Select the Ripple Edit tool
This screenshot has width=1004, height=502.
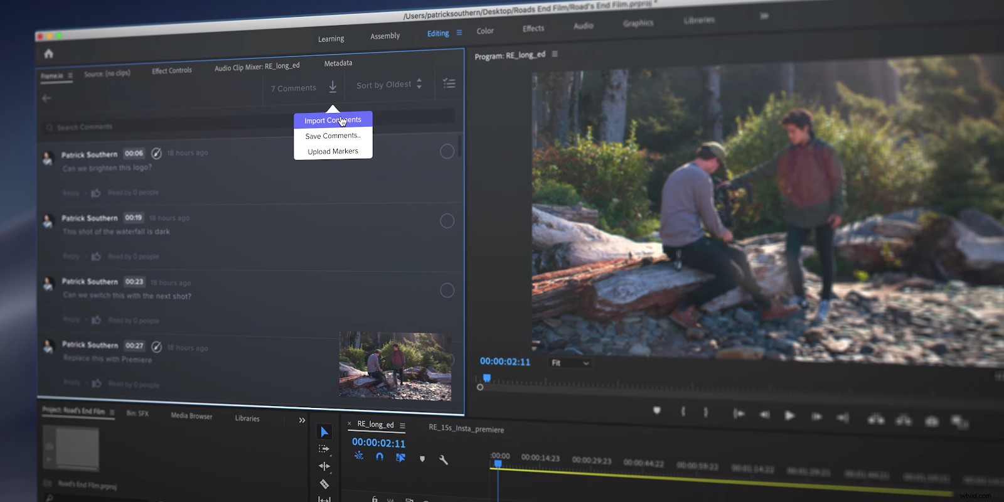pyautogui.click(x=324, y=466)
